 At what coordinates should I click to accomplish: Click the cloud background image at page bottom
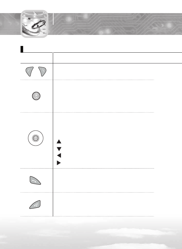tap(91, 233)
